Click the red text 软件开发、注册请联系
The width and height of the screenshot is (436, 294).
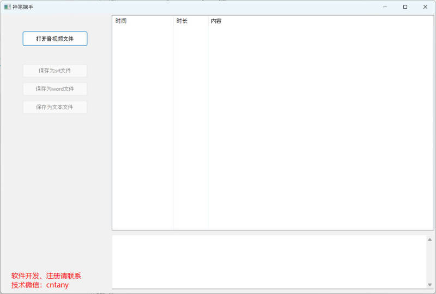pos(46,276)
